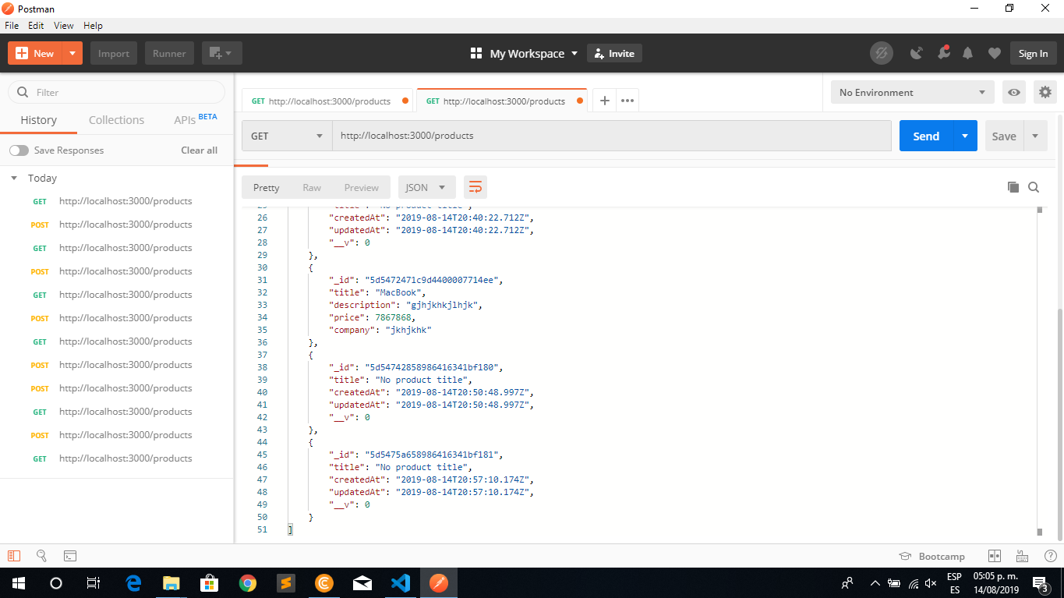Open the Help menu
The image size is (1064, 598).
point(93,26)
